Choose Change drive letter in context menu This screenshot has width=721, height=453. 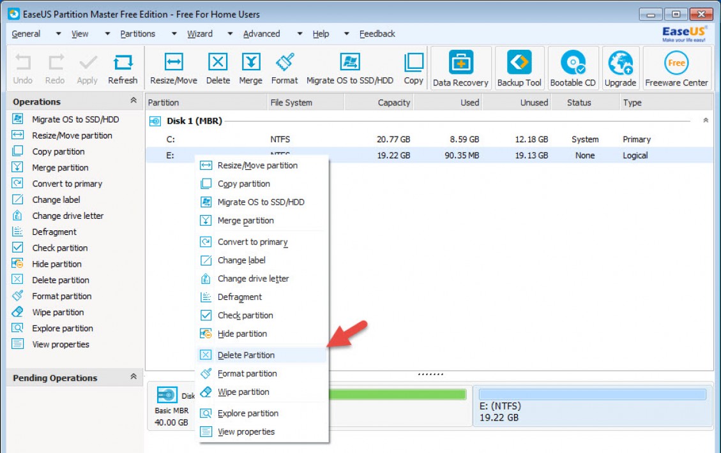pyautogui.click(x=262, y=278)
